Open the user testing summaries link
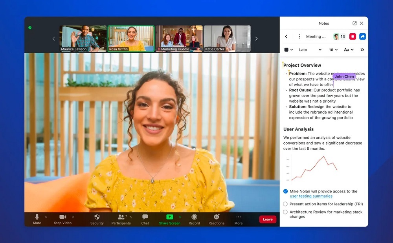Image resolution: width=393 pixels, height=243 pixels. click(x=311, y=196)
